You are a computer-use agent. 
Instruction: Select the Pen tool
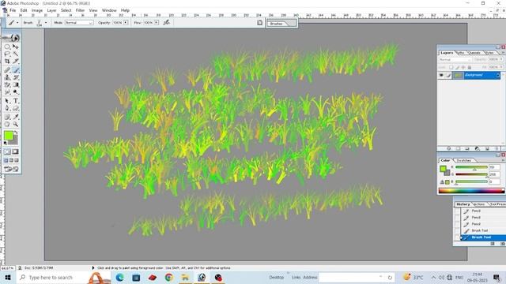coord(7,108)
